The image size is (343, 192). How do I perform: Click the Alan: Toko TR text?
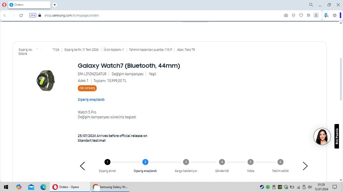186,50
